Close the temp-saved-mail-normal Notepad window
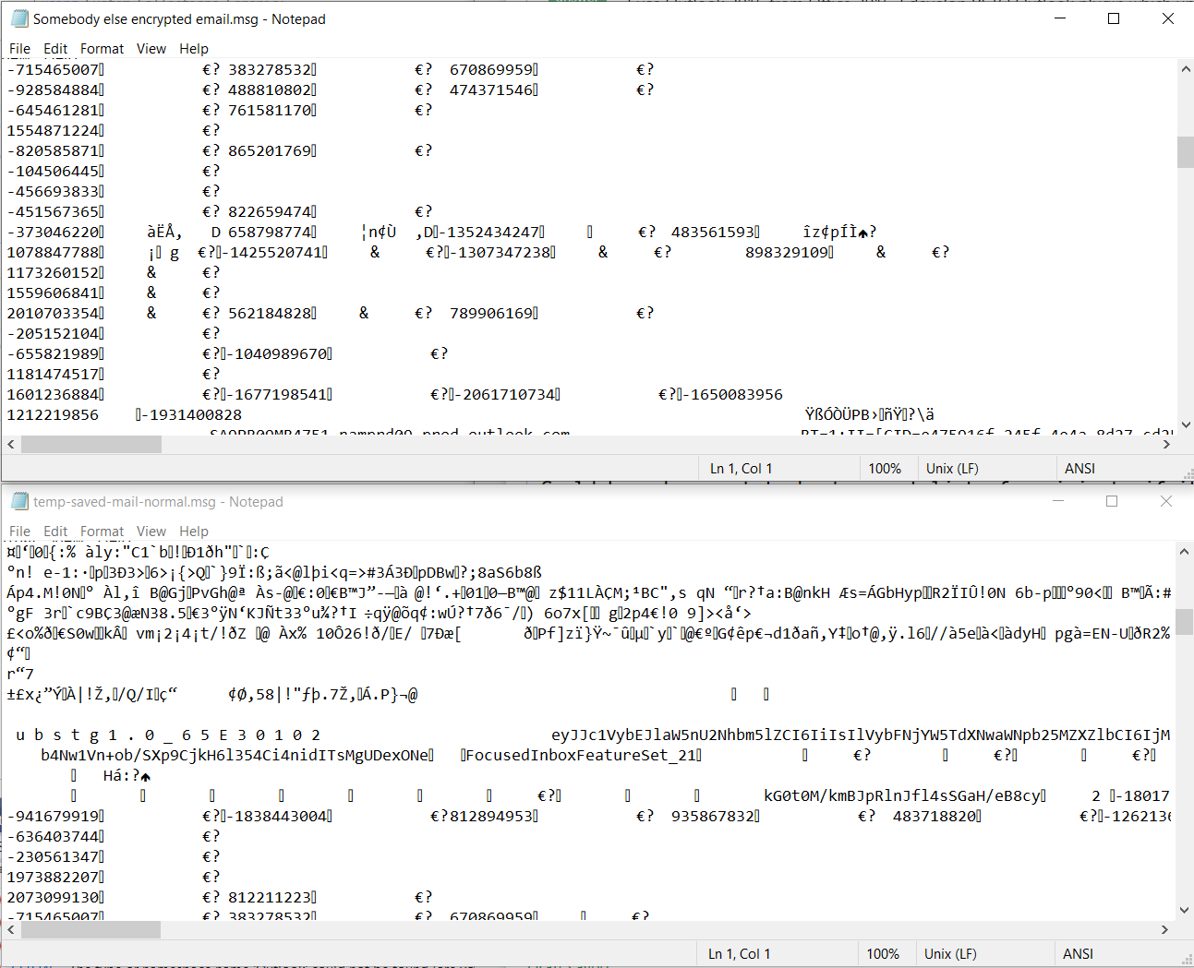 (x=1166, y=501)
